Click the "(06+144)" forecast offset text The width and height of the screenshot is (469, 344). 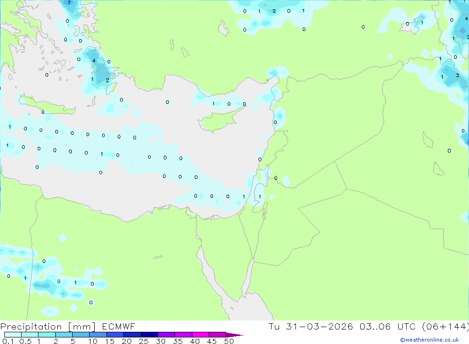coord(446,326)
